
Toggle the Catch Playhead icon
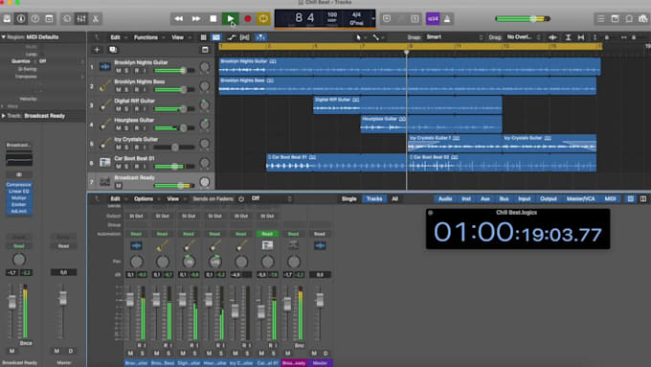tap(260, 37)
